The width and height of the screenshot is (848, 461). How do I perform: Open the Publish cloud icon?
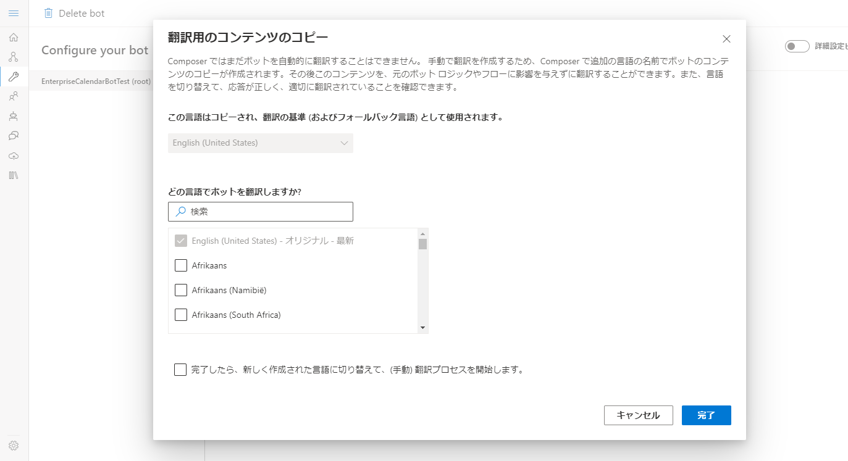coord(14,156)
